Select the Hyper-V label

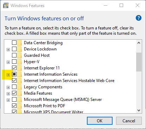click(32, 62)
